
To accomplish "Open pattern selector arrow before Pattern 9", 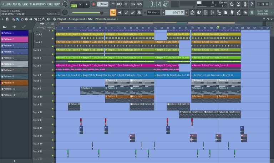I will tap(163, 12).
